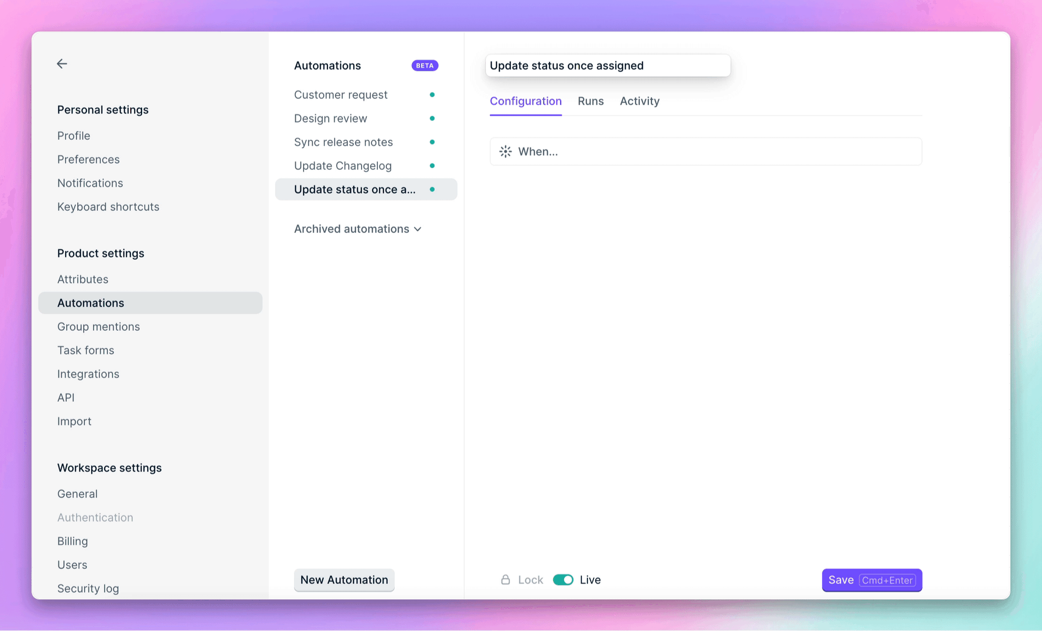
Task: Open Notifications settings
Action: 90,183
